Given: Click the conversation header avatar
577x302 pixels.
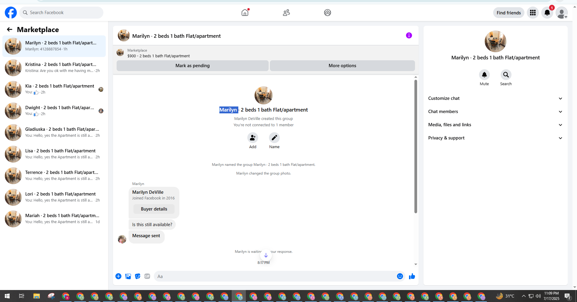Looking at the screenshot, I should 124,36.
